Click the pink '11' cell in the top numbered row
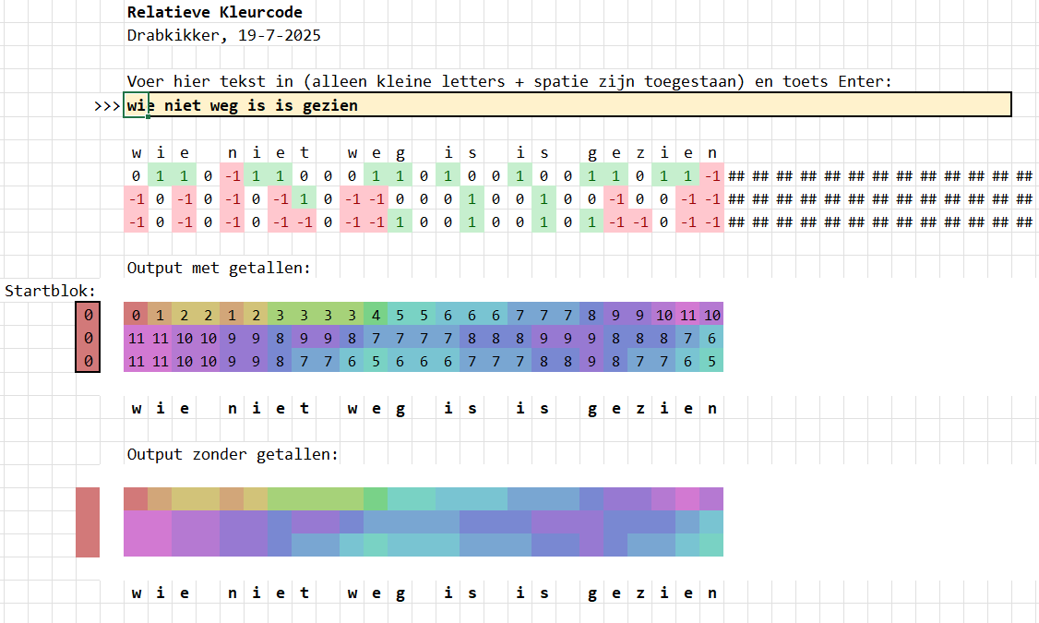The height and width of the screenshot is (623, 1039). pyautogui.click(x=687, y=315)
